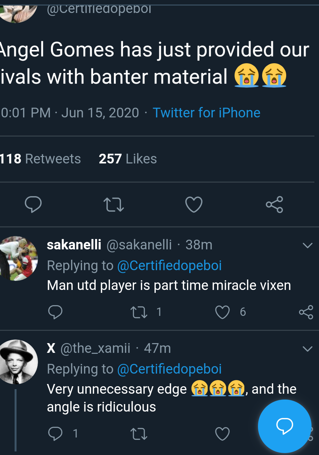Expand menu chevron on the_xamii's reply
The width and height of the screenshot is (319, 455).
click(x=307, y=349)
